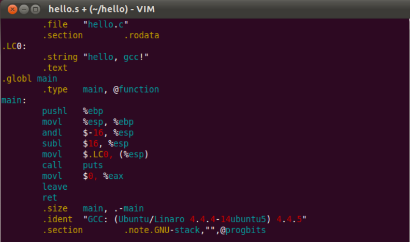
Task: Click the GCC ident version string
Action: coord(195,219)
